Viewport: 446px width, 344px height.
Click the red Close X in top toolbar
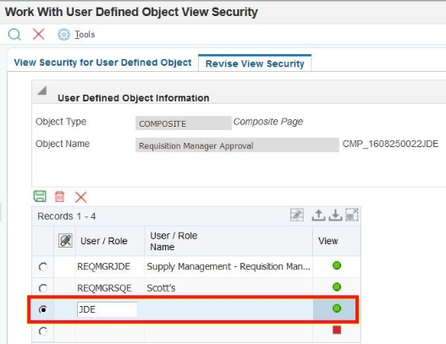(x=39, y=35)
